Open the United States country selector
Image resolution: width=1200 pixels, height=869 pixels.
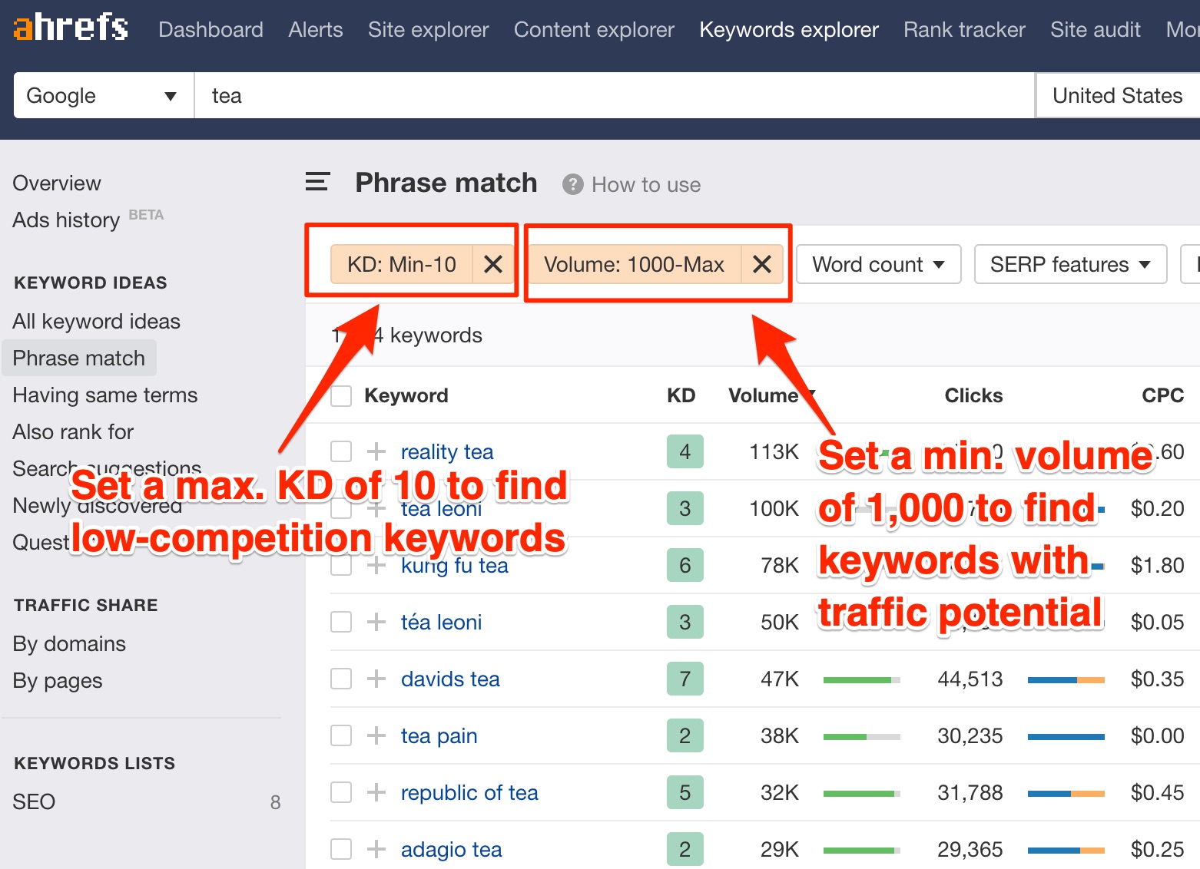(x=1118, y=95)
